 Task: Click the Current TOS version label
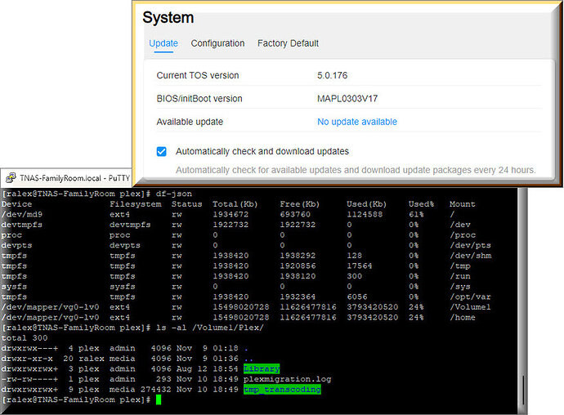coord(198,75)
